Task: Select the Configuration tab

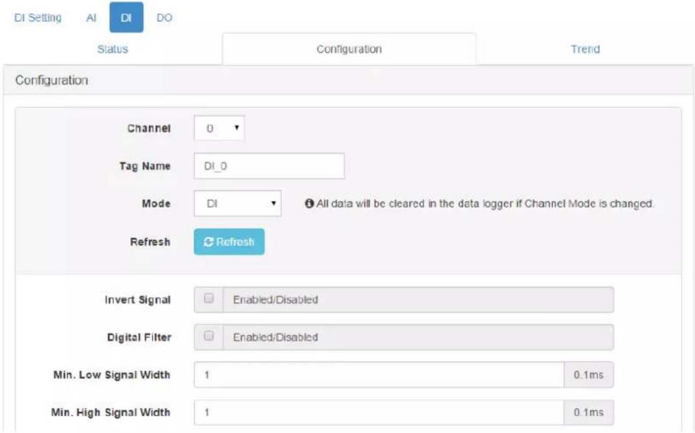Action: tap(349, 49)
